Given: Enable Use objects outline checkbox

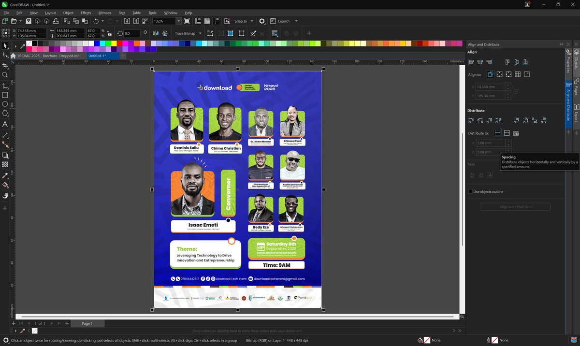Looking at the screenshot, I should tap(470, 192).
